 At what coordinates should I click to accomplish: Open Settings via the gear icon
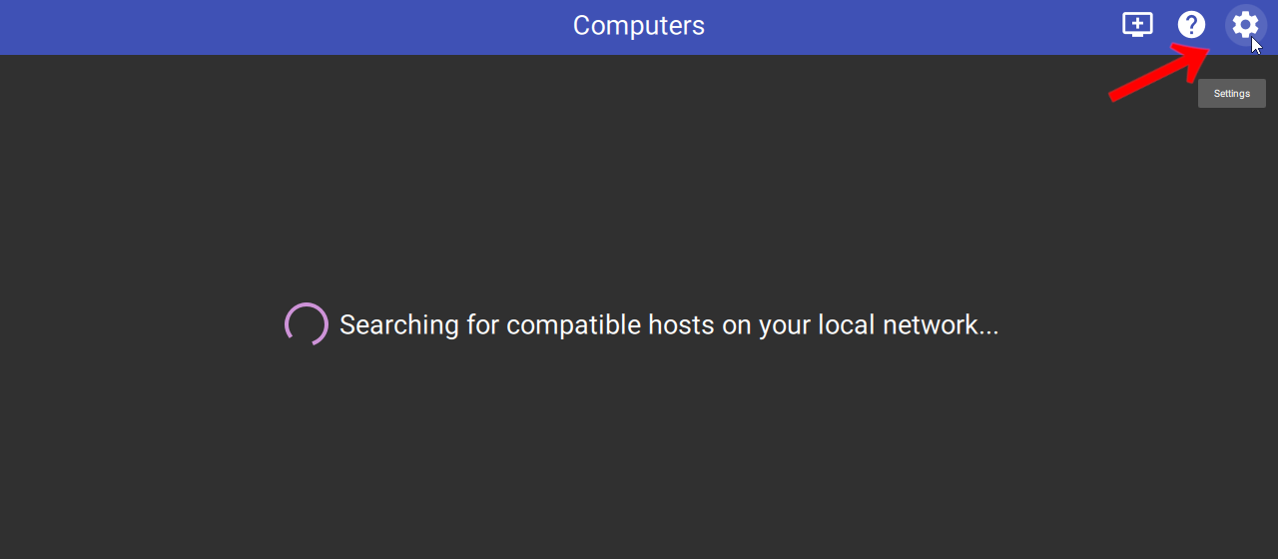1245,25
